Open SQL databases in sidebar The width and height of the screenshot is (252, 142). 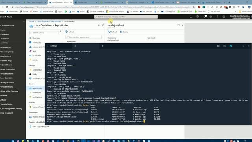(6, 65)
